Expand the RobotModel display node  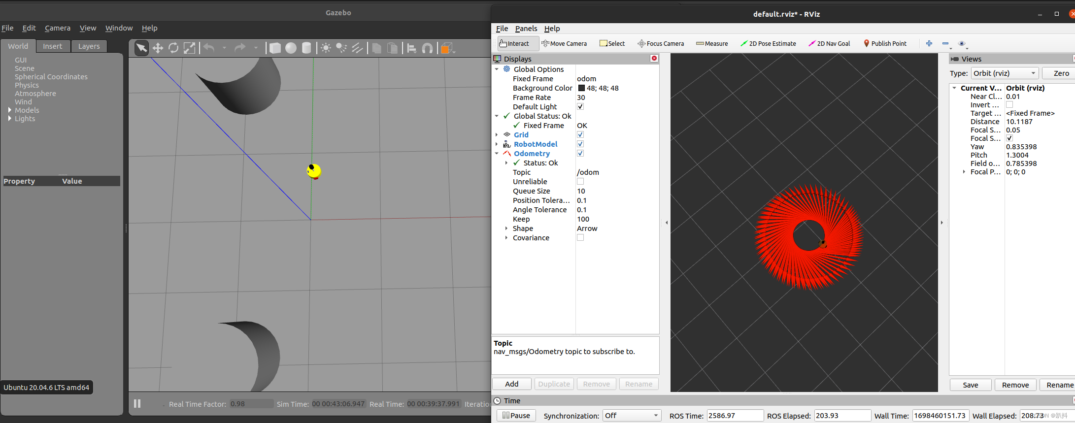pyautogui.click(x=497, y=144)
